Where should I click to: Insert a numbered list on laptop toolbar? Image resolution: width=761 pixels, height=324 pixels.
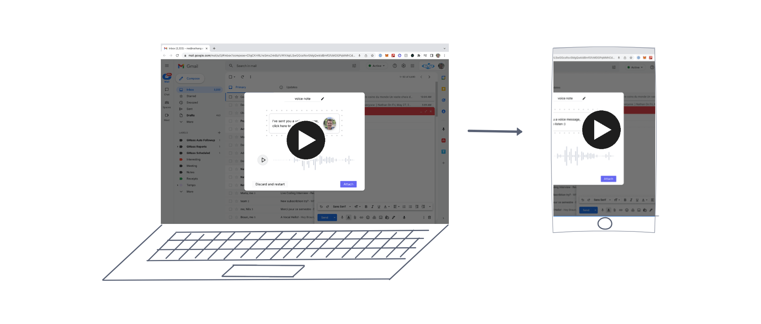pyautogui.click(x=404, y=207)
